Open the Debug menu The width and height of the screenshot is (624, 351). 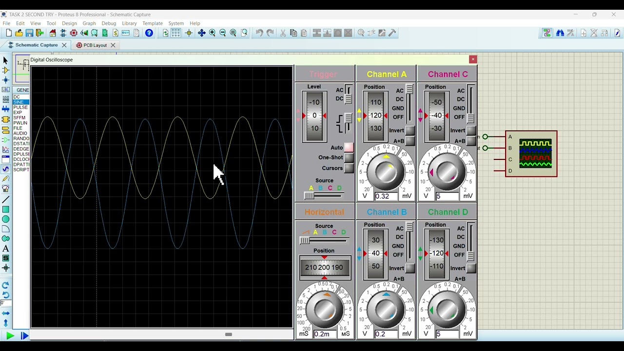(x=109, y=23)
